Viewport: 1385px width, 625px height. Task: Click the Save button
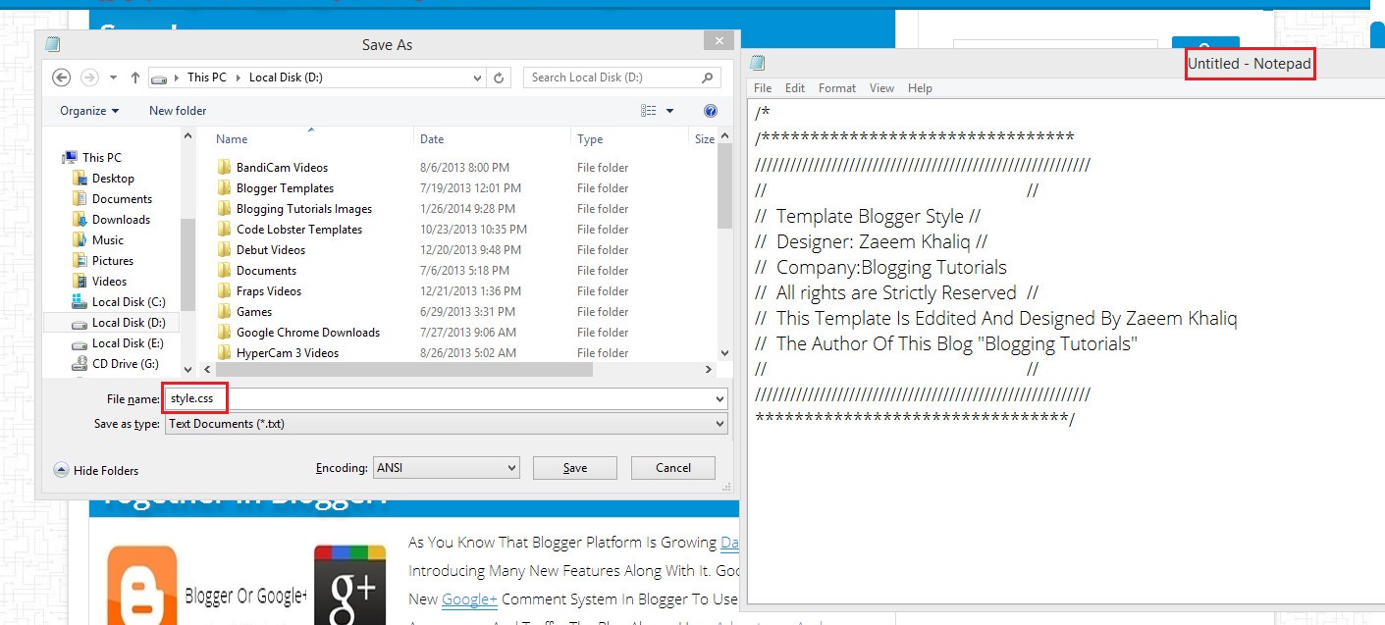pyautogui.click(x=575, y=468)
